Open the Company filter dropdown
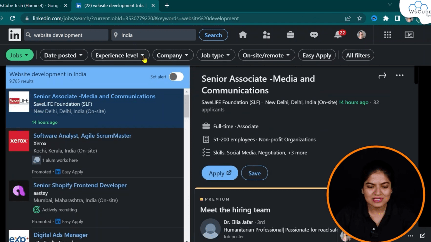Screen dimensions: 431x242 pos(173,55)
